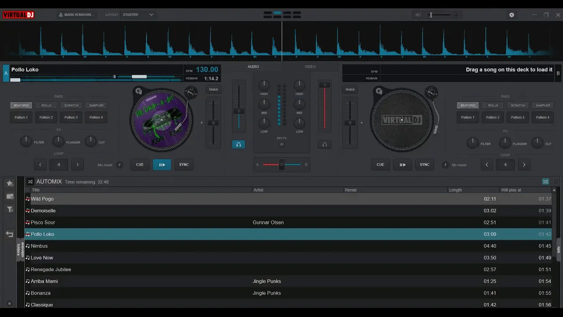Image resolution: width=563 pixels, height=317 pixels.
Task: Switch mixer to the AUDIO tab
Action: point(253,66)
